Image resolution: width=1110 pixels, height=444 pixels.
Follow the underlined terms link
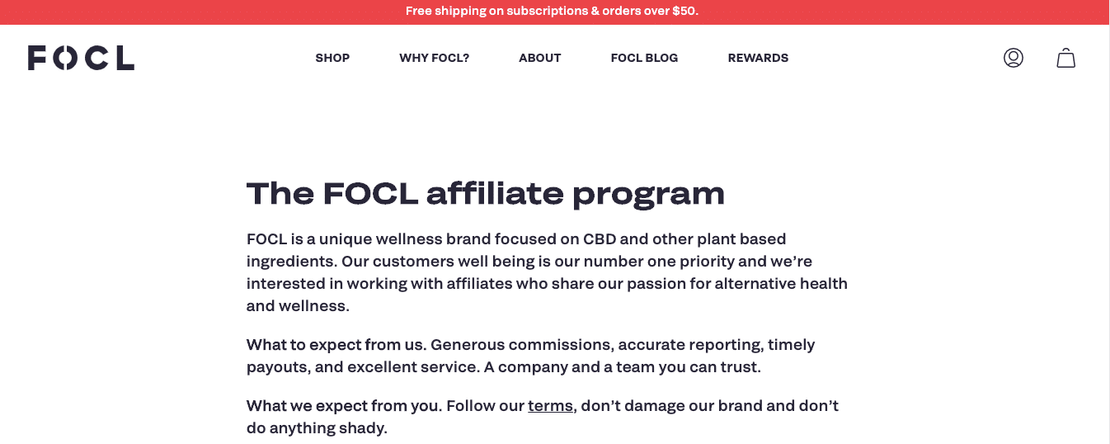(x=550, y=406)
